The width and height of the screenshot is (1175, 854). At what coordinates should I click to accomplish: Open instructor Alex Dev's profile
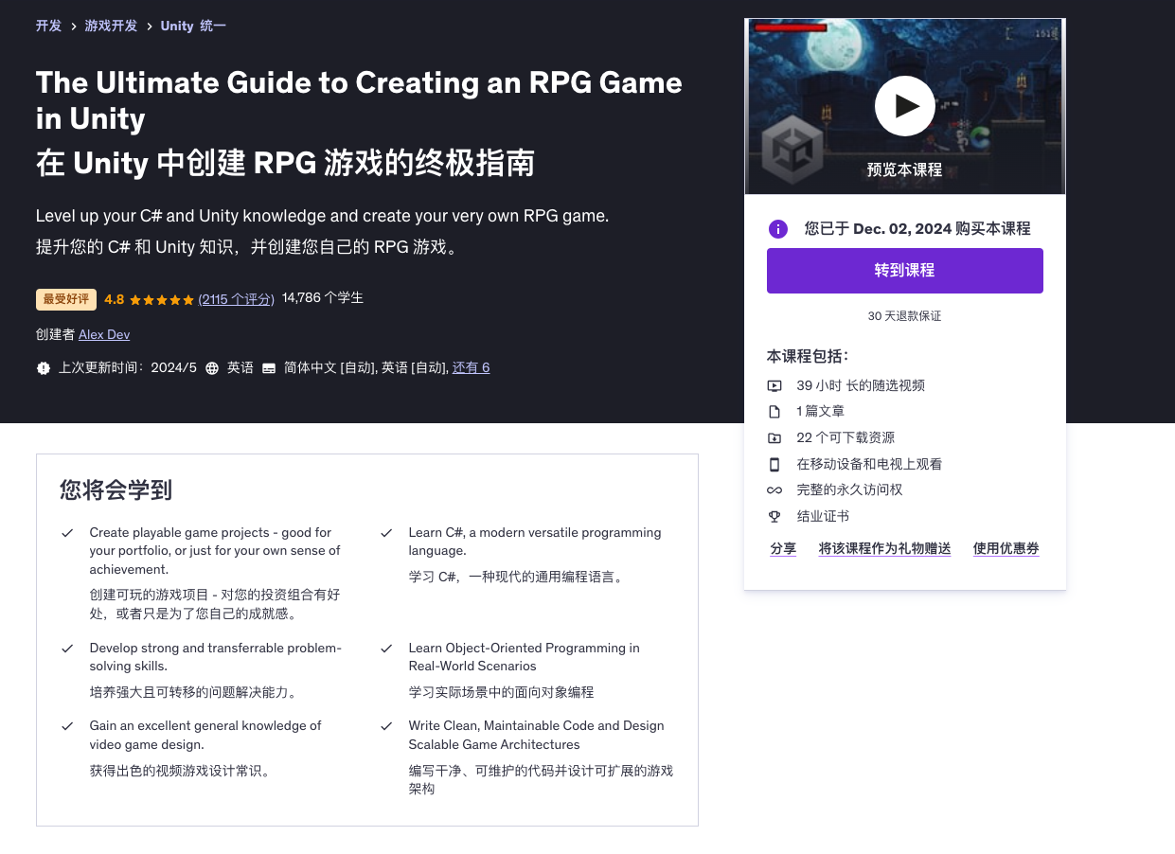click(x=104, y=334)
